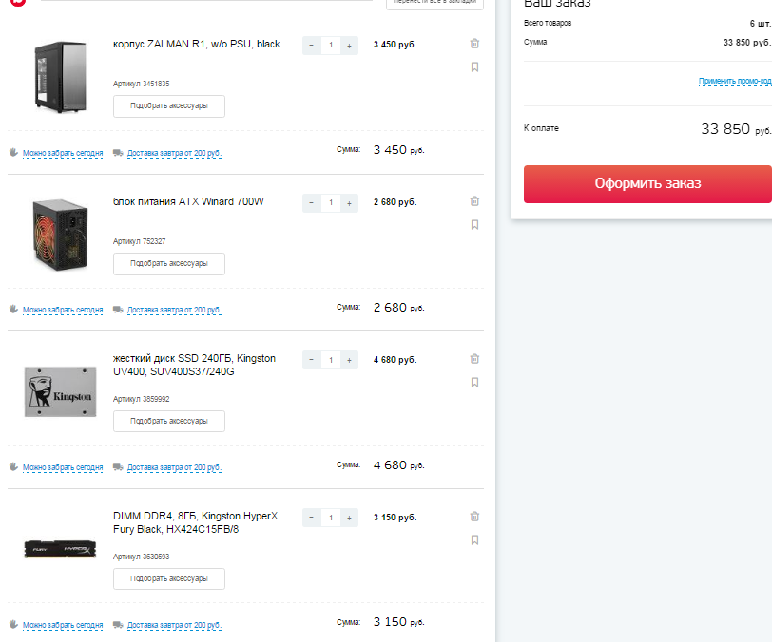The width and height of the screenshot is (772, 642).
Task: Decrease quantity of Winard 700W power supply
Action: (311, 202)
